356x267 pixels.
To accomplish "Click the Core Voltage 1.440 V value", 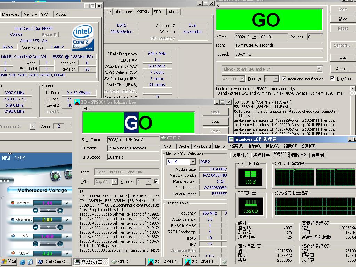I will pyautogui.click(x=58, y=47).
